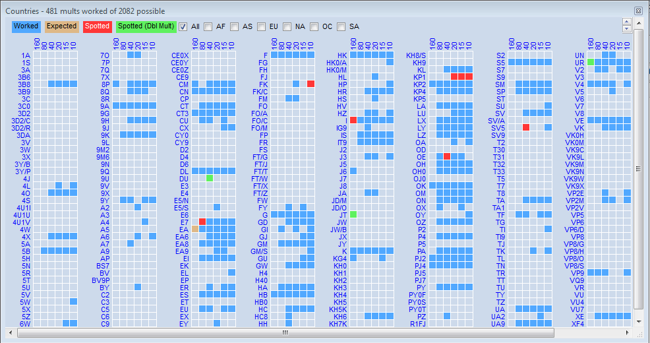Screen dimensions: 650x343
Task: Select the R1FJ country label
Action: click(x=418, y=323)
